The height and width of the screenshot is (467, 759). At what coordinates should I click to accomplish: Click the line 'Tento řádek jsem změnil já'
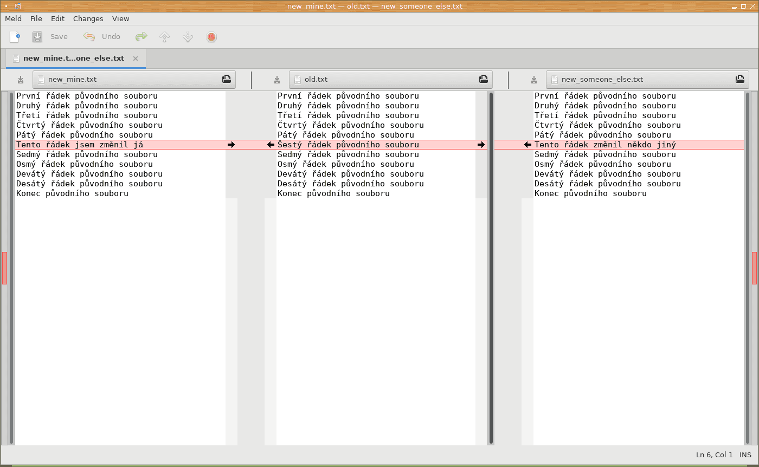[x=80, y=145]
